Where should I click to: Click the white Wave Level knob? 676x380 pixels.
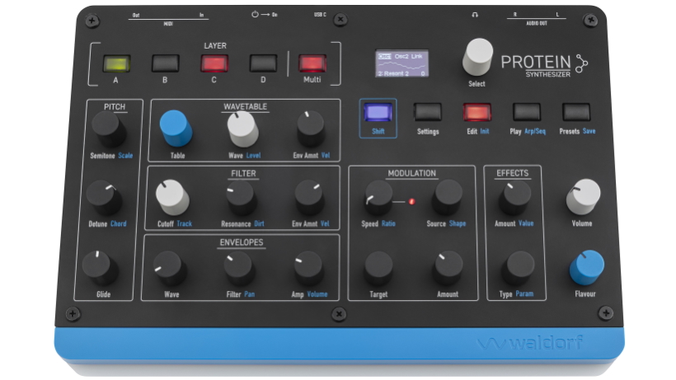pyautogui.click(x=242, y=129)
